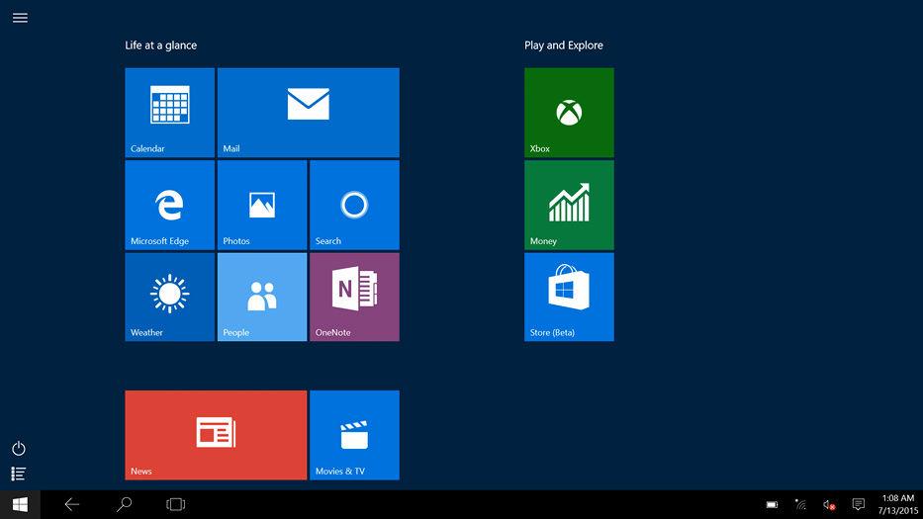Image resolution: width=923 pixels, height=519 pixels.
Task: Open the News tile
Action: click(216, 435)
